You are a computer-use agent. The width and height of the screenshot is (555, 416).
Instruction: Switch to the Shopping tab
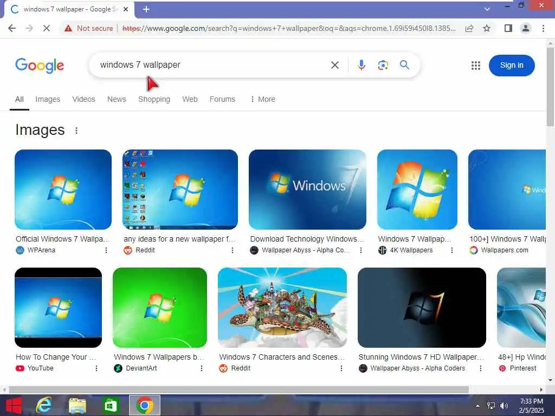click(x=154, y=100)
